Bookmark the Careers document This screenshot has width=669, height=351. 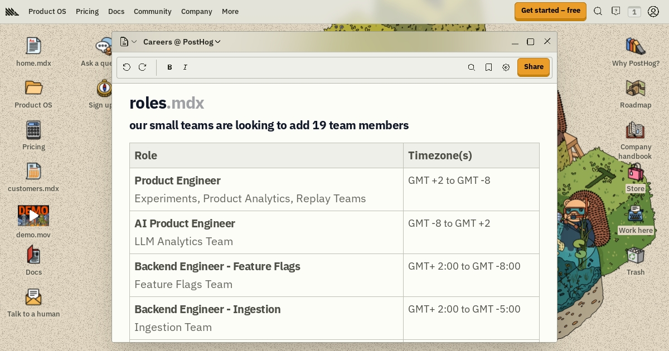[x=488, y=67]
